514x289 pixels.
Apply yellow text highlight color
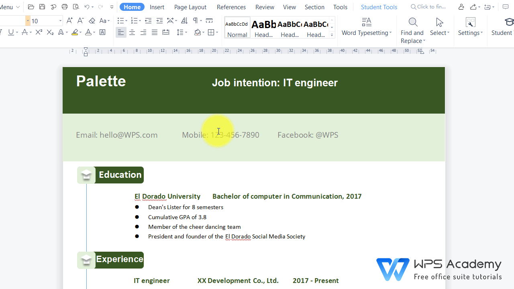75,33
